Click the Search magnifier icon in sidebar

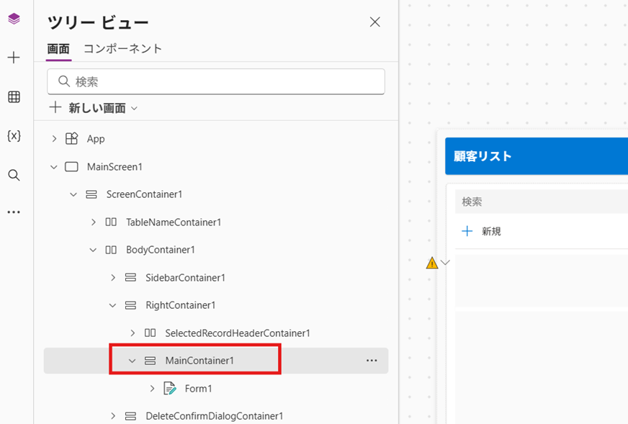14,175
